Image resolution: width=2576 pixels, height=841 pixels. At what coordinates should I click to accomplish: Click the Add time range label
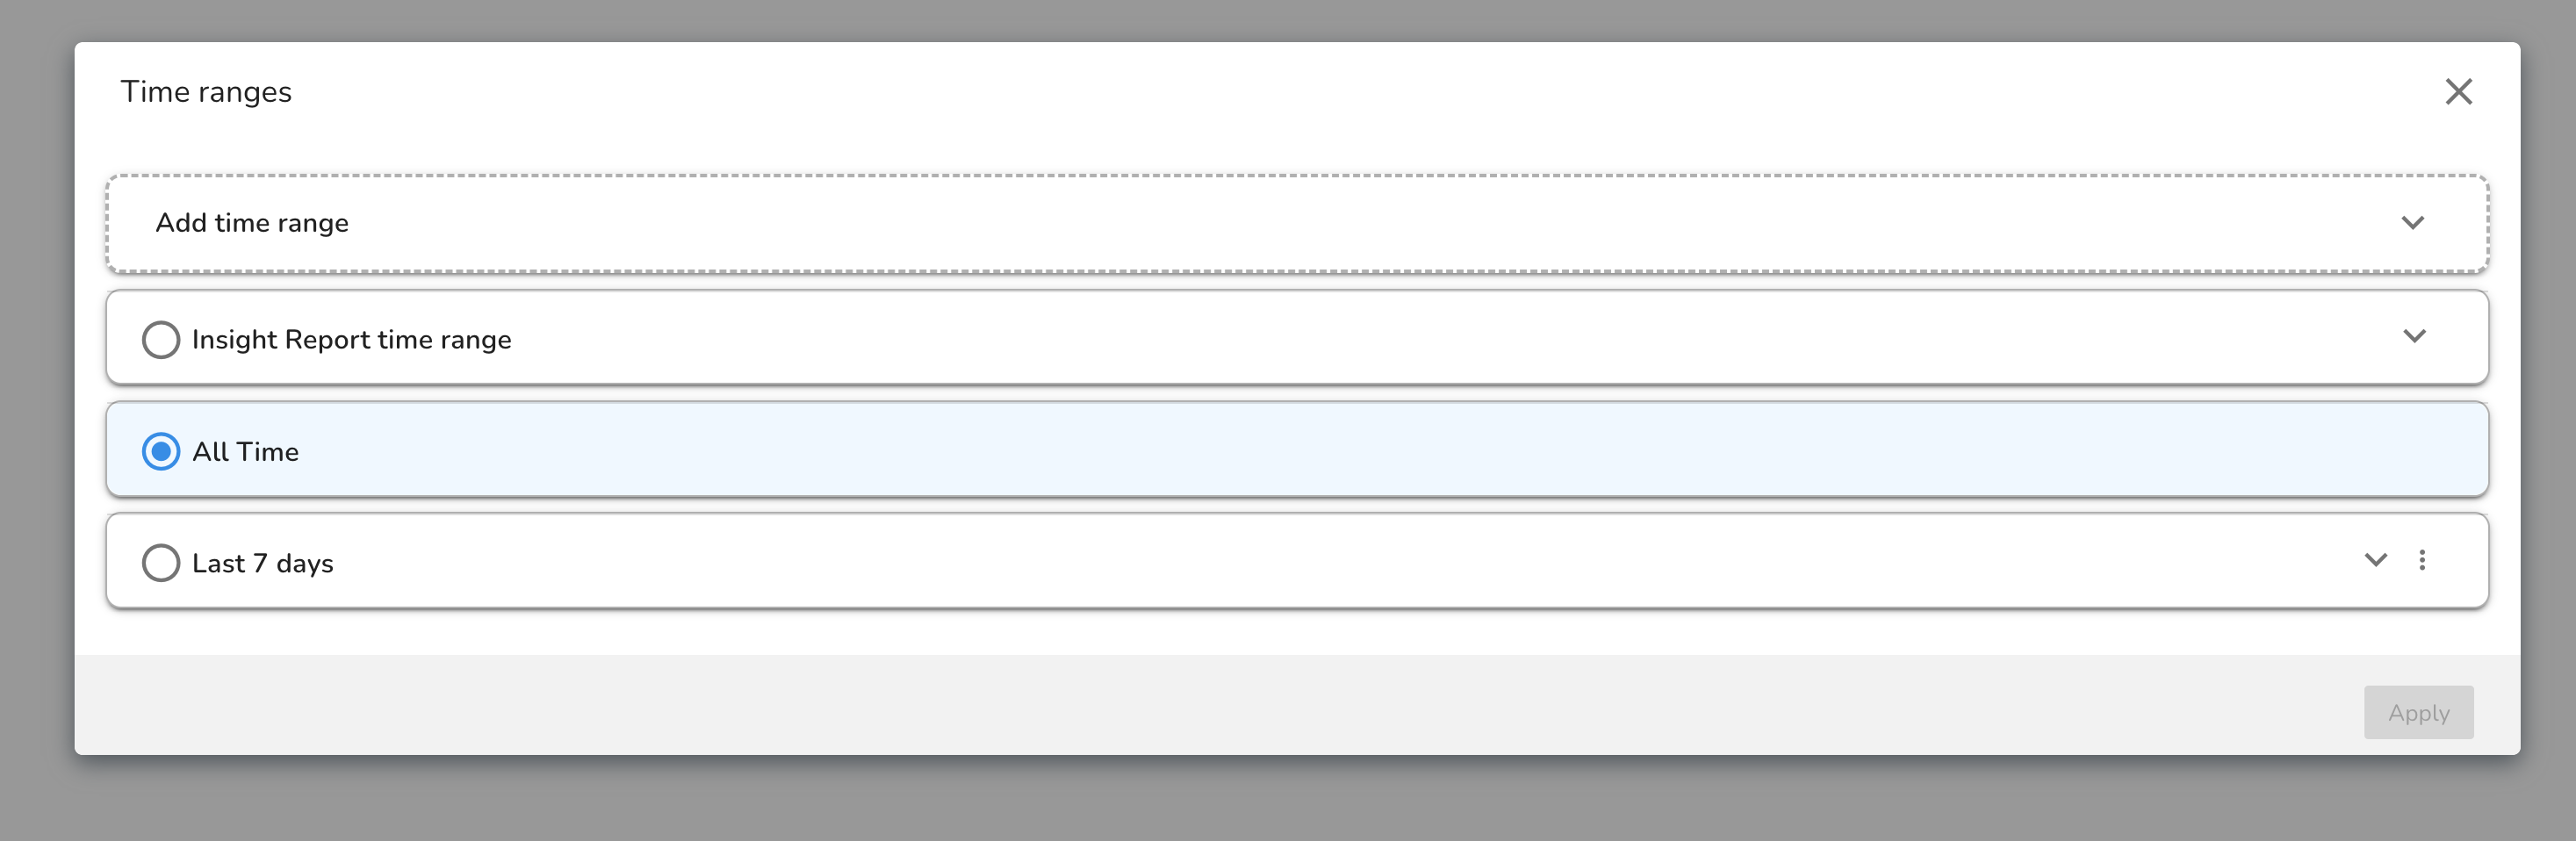point(252,223)
